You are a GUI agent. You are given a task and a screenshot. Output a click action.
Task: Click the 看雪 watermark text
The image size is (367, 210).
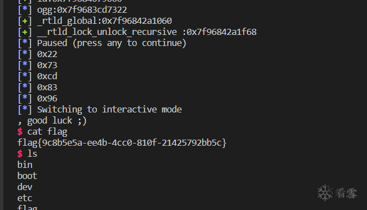(346, 193)
